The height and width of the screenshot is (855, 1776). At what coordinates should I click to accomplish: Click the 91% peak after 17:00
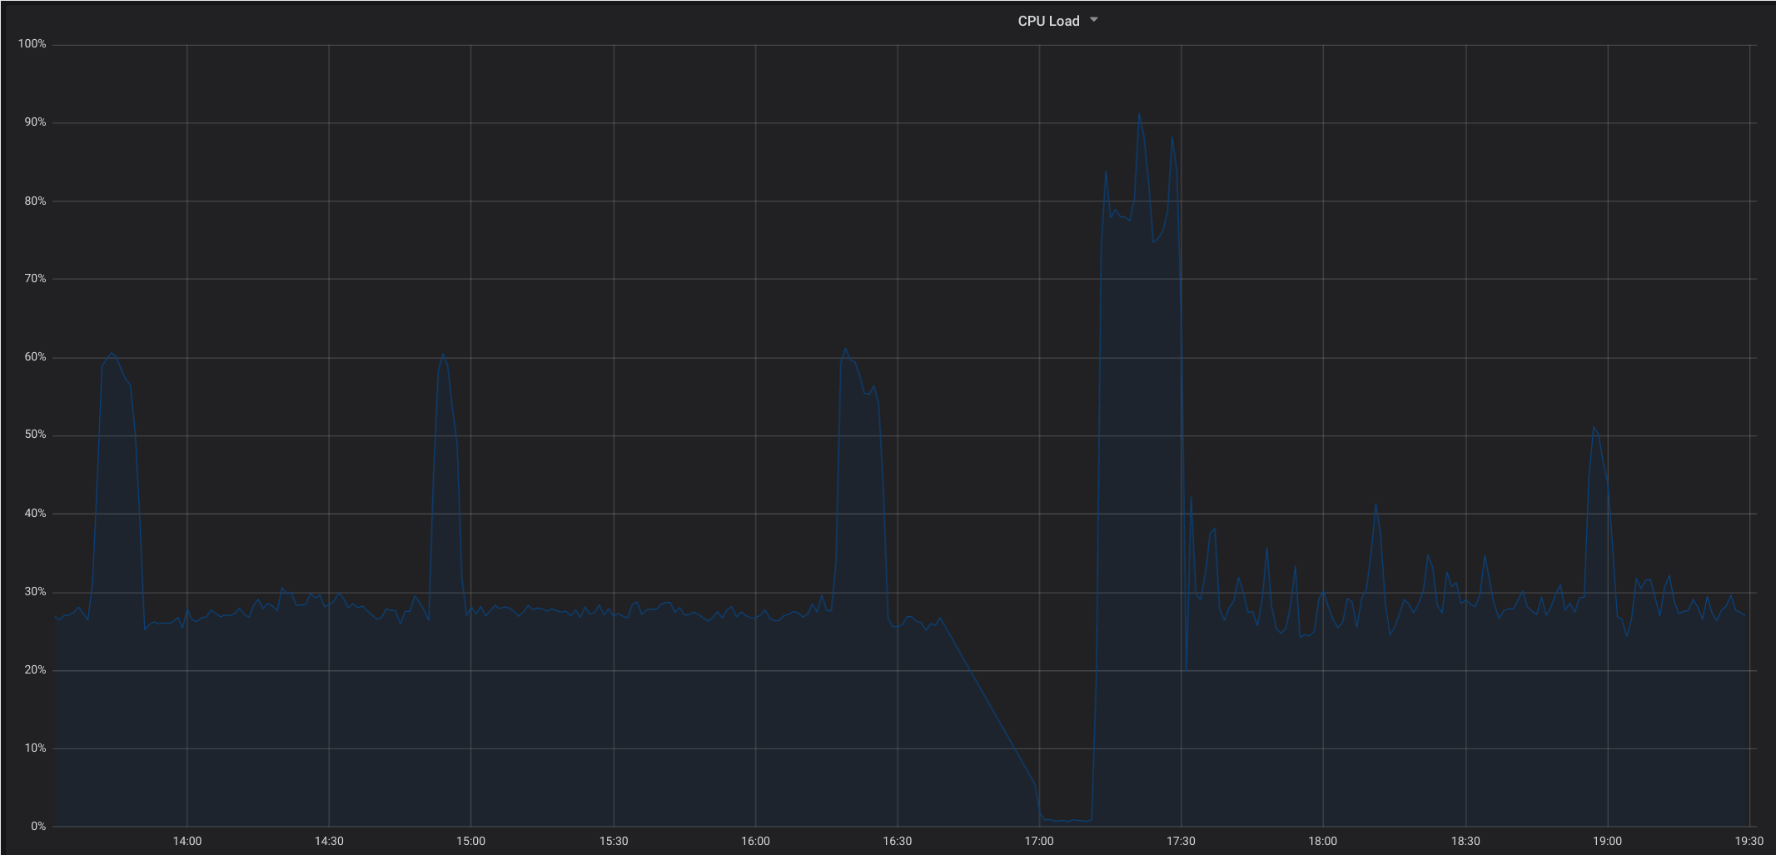coord(1139,115)
